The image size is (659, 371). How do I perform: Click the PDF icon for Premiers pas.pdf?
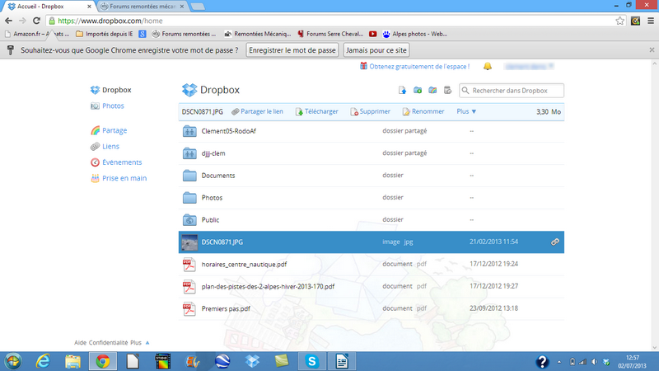[x=189, y=308]
